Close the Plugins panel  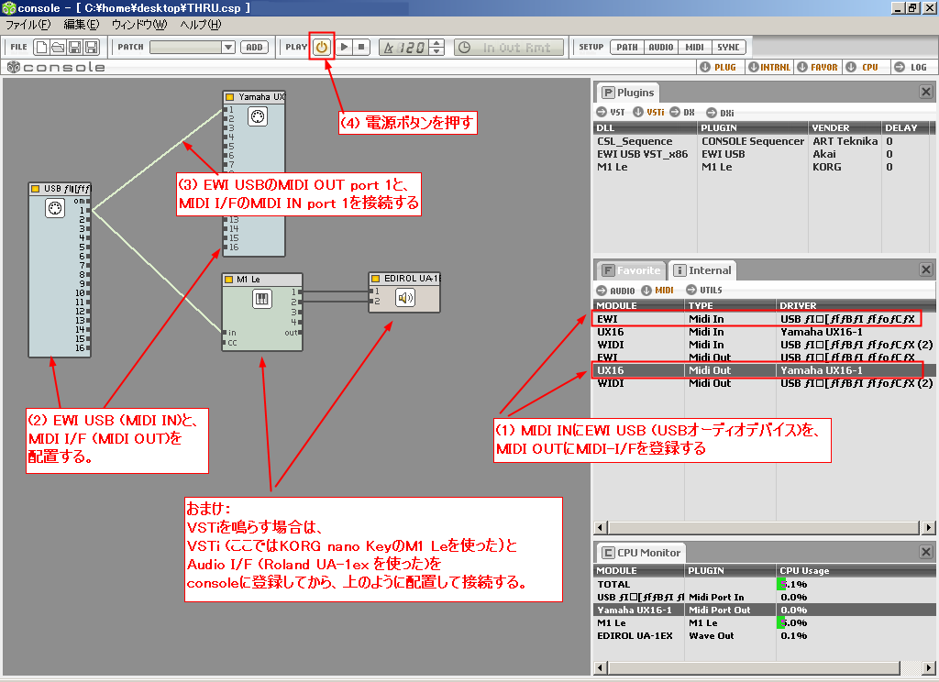pos(926,92)
